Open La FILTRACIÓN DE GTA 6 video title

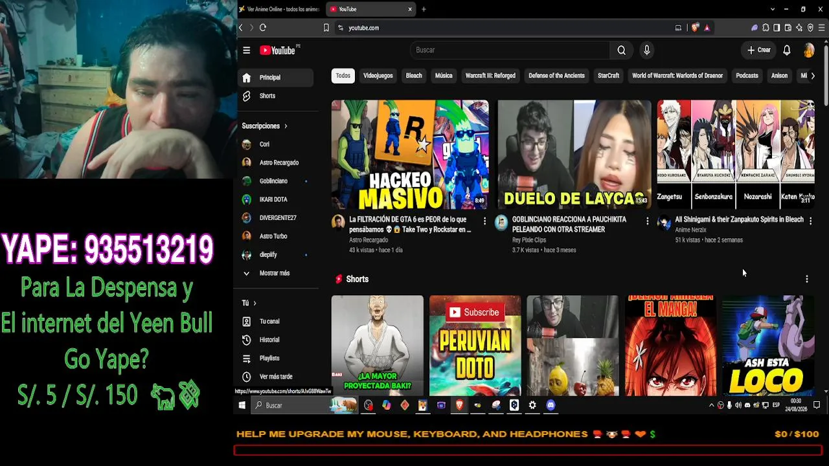pyautogui.click(x=410, y=225)
